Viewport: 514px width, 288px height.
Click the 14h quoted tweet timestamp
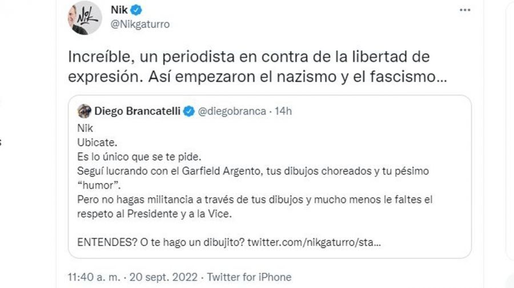coord(283,112)
